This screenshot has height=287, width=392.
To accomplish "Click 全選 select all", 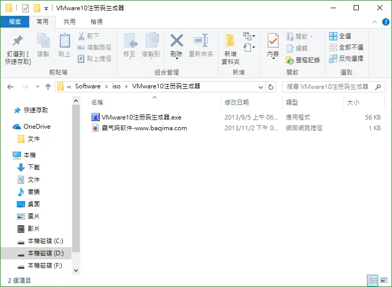I will [340, 36].
